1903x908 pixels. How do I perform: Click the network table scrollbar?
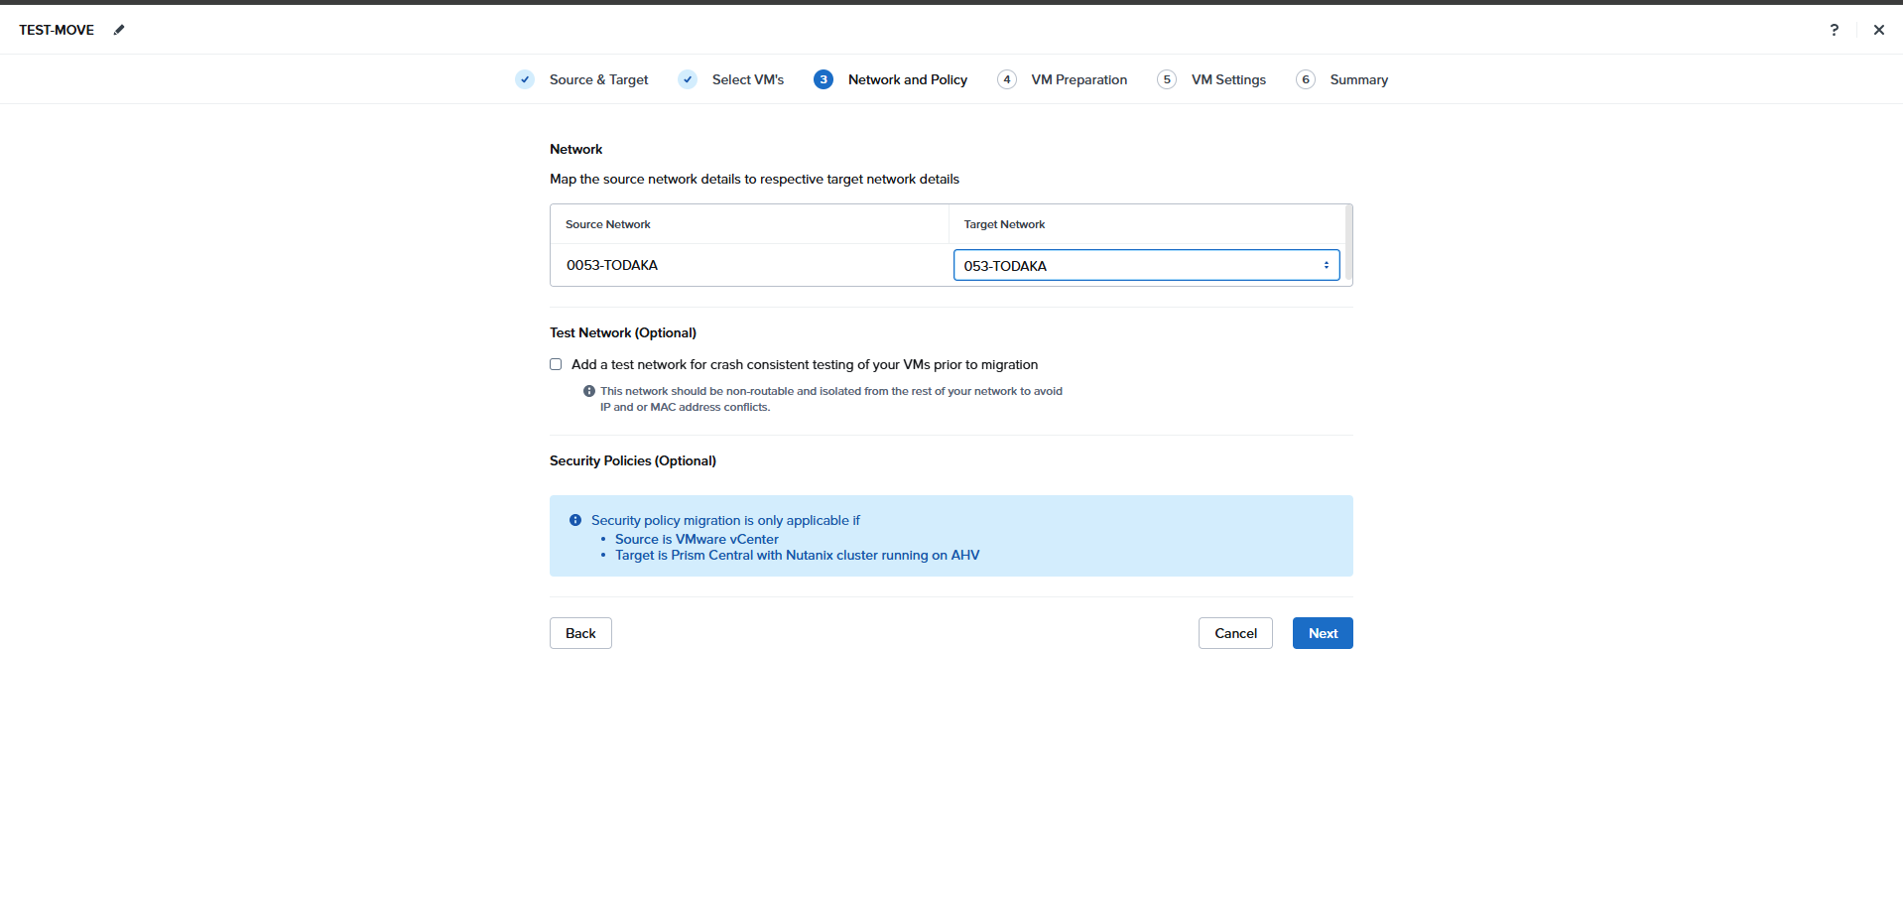pyautogui.click(x=1348, y=244)
